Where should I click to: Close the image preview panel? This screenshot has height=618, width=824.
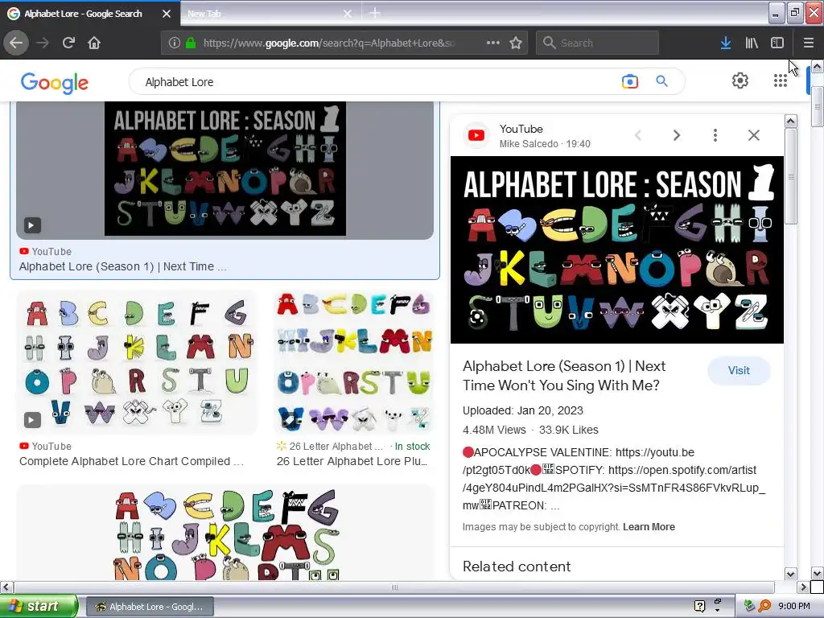pos(753,135)
